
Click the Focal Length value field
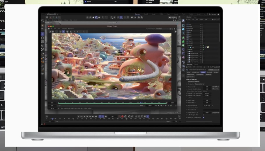coord(207,87)
